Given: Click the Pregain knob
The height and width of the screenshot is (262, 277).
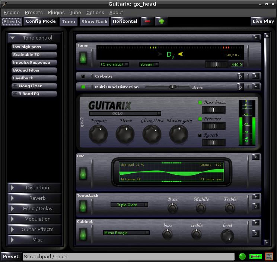Looking at the screenshot, I should 98,134.
